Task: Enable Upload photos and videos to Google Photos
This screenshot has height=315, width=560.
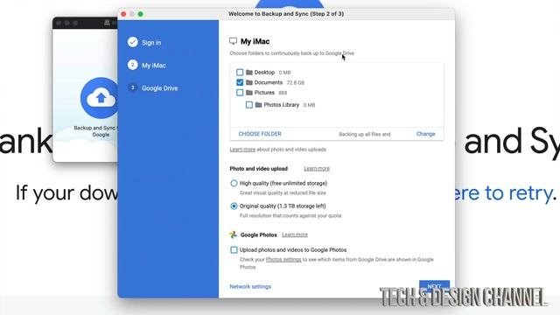Action: pos(234,249)
